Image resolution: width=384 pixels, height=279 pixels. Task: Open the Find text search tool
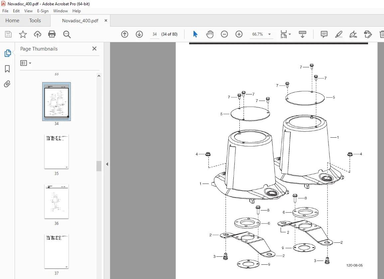click(x=67, y=34)
